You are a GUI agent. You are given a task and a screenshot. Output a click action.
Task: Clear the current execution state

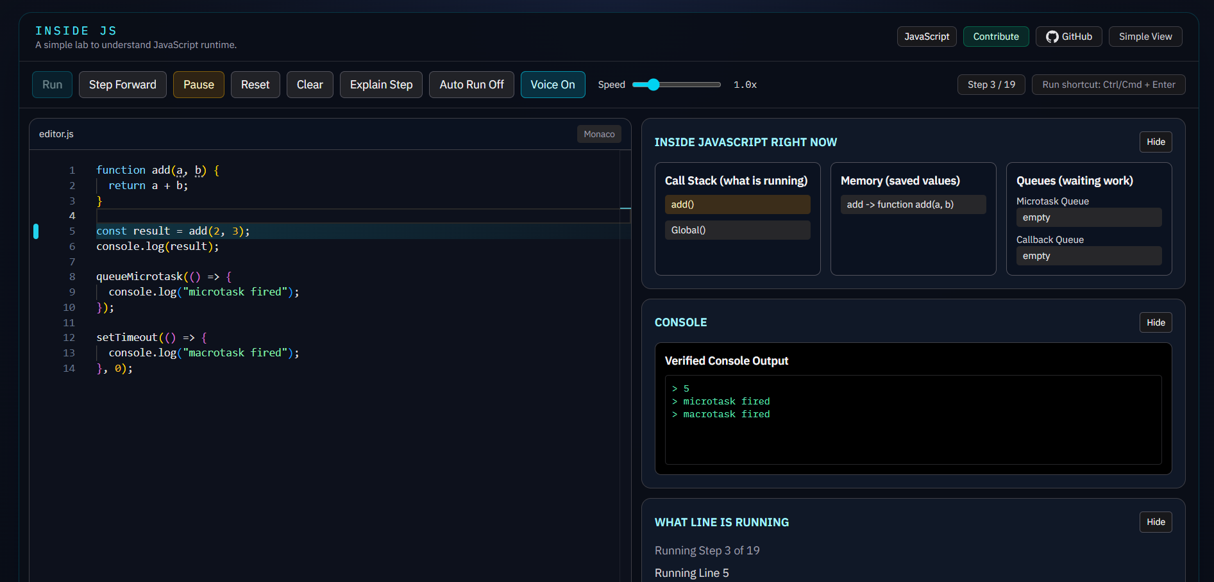click(x=310, y=84)
